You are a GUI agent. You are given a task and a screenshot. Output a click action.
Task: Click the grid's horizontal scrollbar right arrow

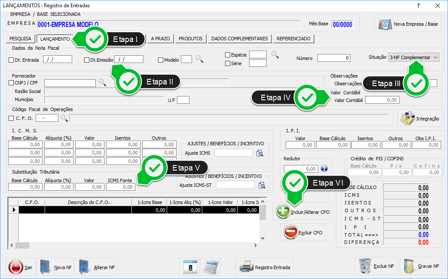255,245
